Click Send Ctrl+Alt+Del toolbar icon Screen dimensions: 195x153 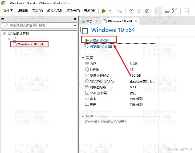point(120,11)
